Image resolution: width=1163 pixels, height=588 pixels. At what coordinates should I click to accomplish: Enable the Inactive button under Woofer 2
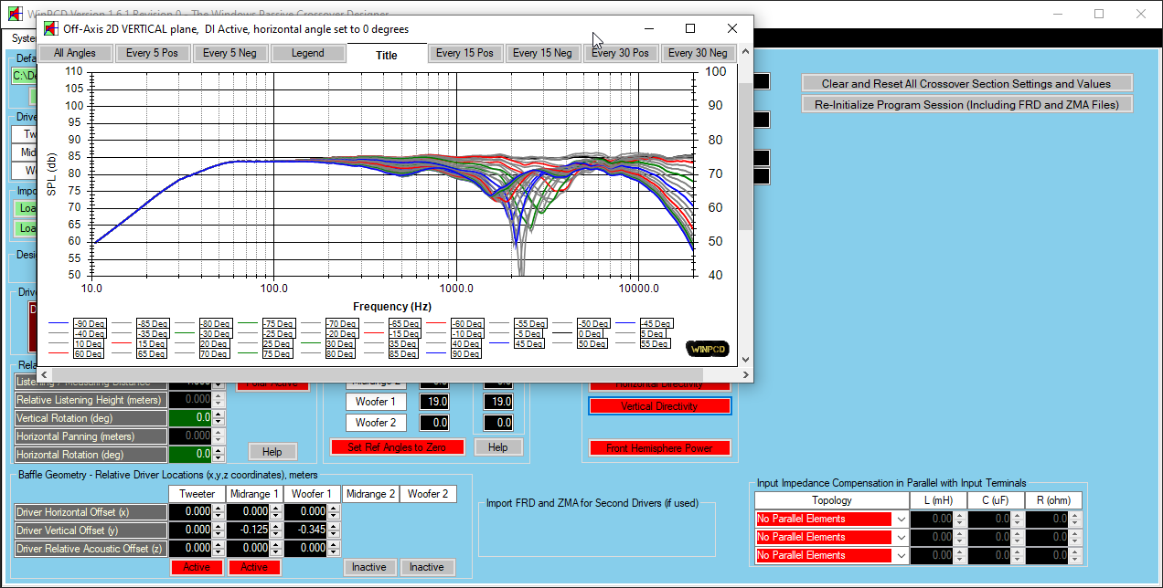pos(426,567)
